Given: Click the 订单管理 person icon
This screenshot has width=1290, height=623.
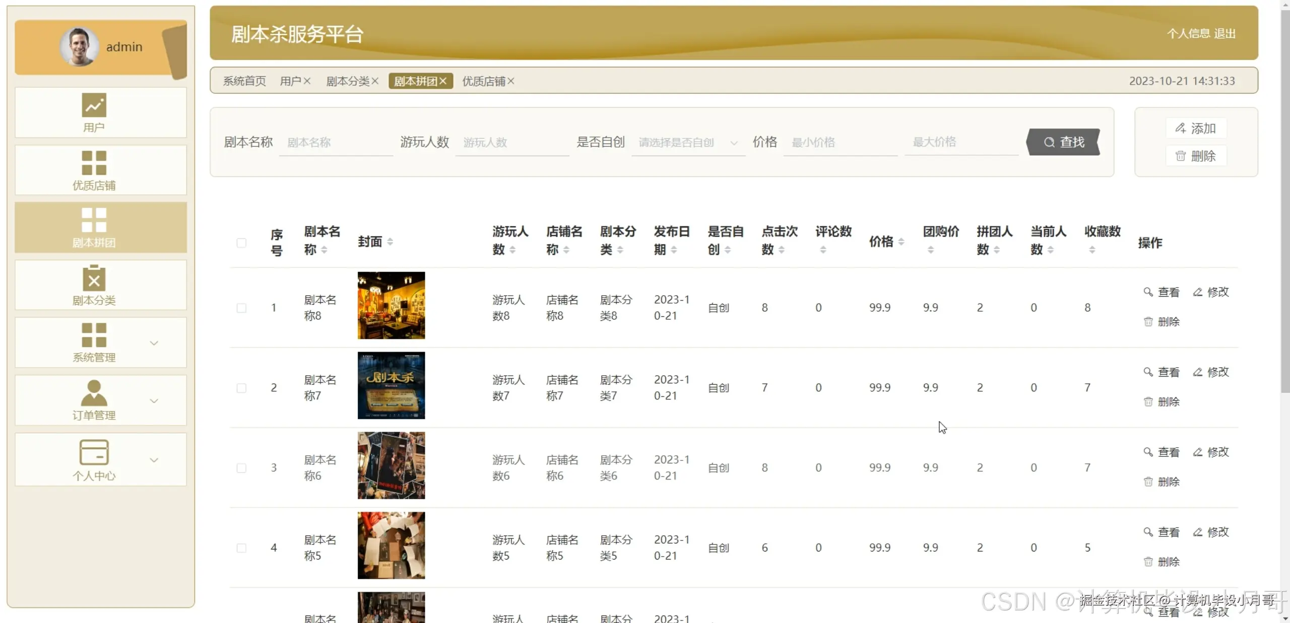Looking at the screenshot, I should click(x=94, y=393).
